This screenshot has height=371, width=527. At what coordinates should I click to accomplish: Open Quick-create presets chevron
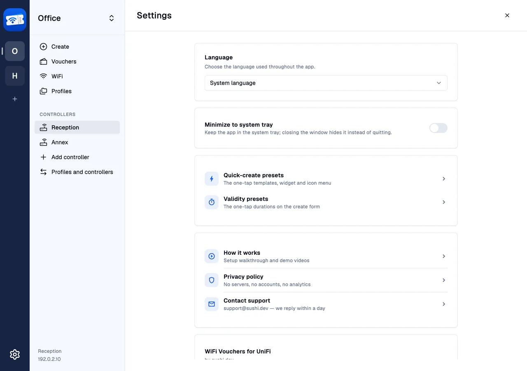(x=444, y=179)
